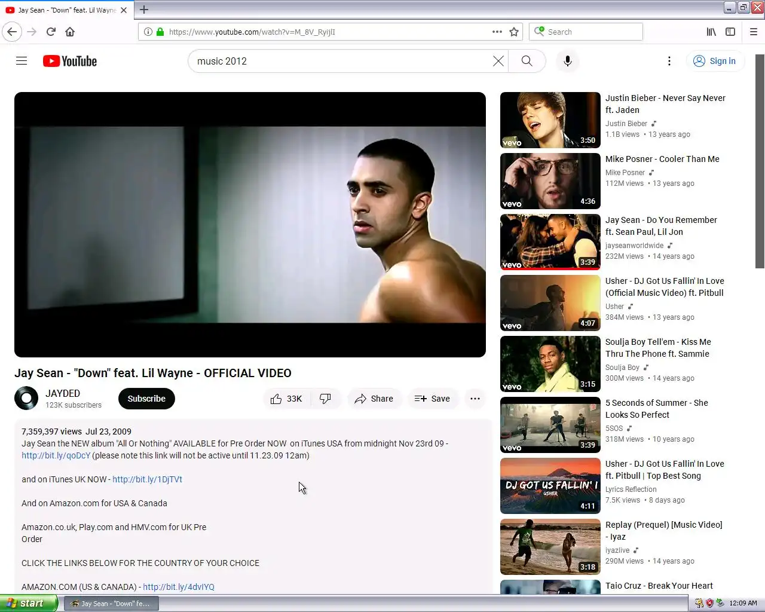Click the 12:09 AM taskbar clock
Screen dimensions: 765x612
[743, 603]
